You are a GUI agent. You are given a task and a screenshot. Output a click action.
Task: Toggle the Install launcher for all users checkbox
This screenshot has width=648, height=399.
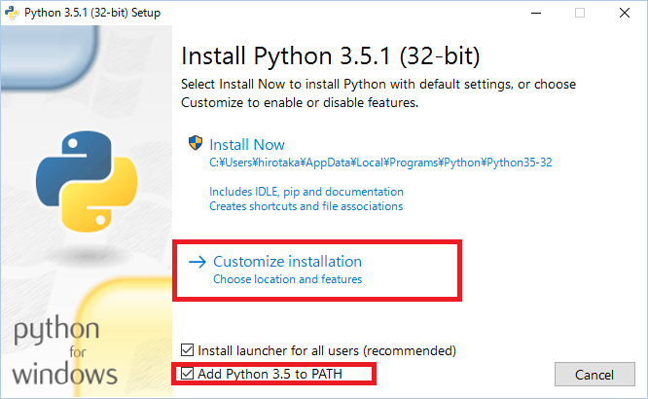pos(188,349)
